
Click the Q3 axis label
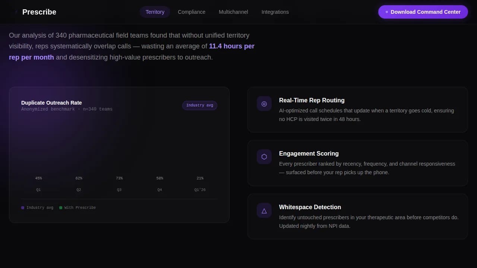[x=119, y=190]
